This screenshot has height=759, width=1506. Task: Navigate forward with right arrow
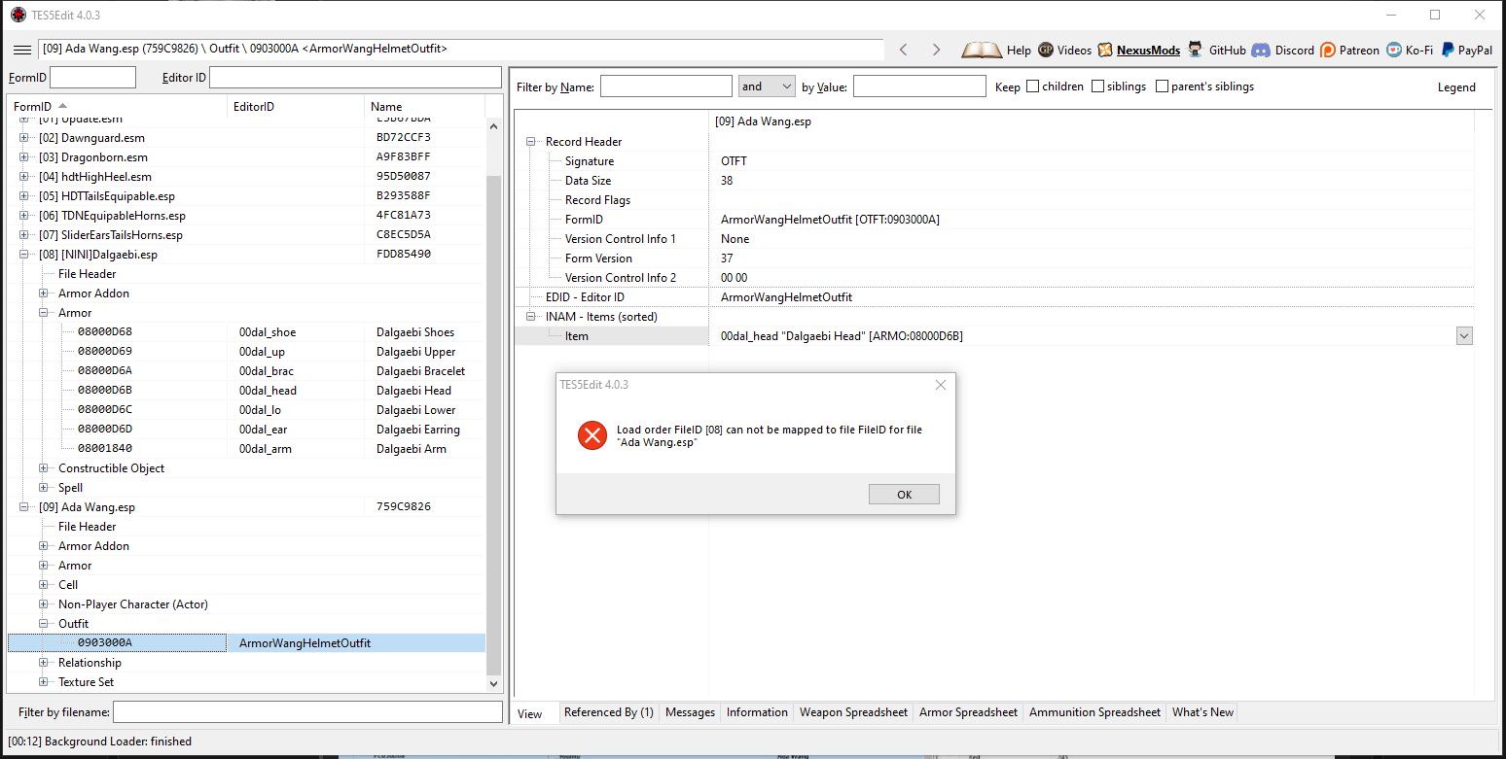click(x=936, y=50)
